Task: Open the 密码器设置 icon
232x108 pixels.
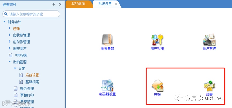Action: (108, 85)
